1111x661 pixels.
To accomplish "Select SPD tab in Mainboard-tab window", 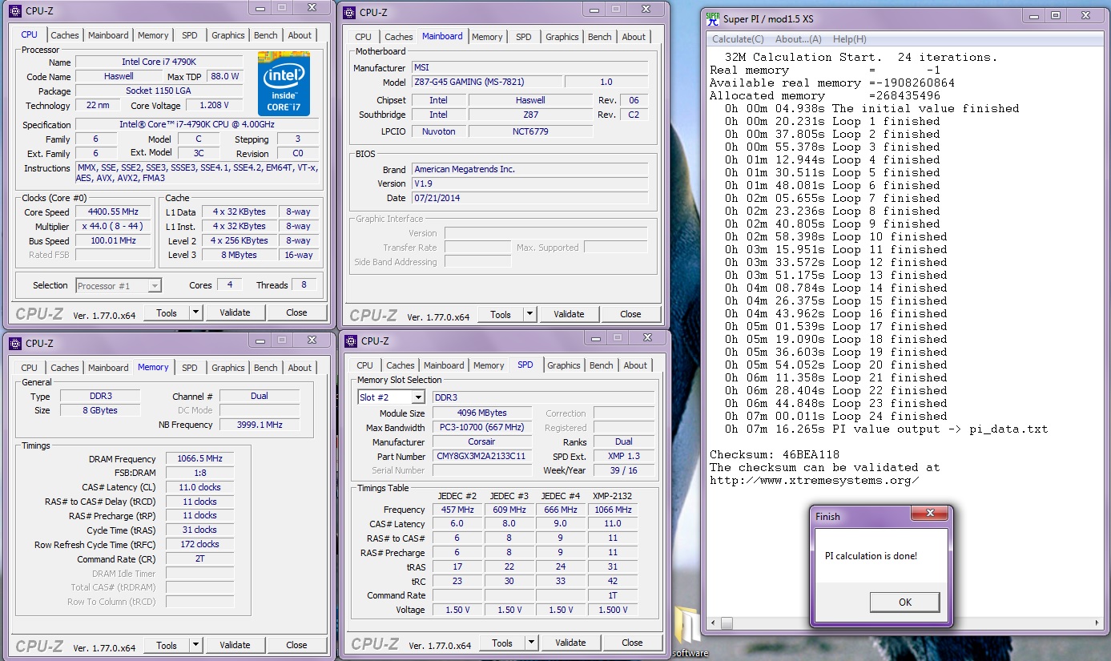I will 523,37.
